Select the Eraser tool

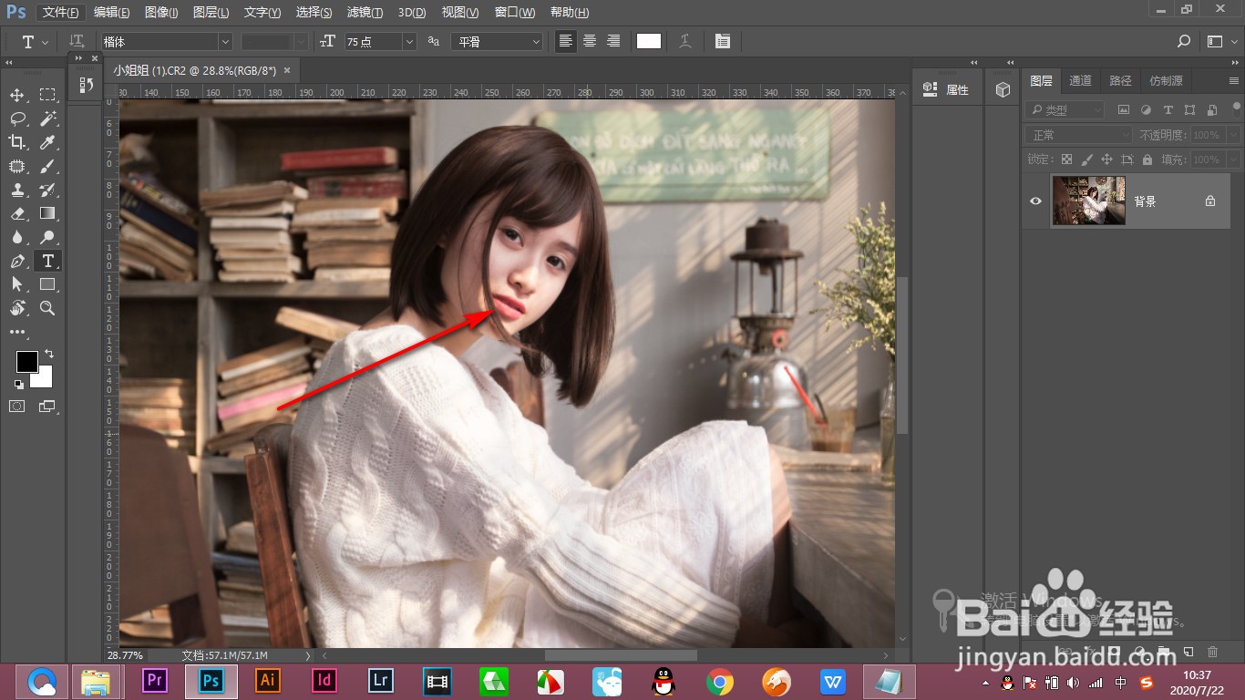click(x=17, y=213)
